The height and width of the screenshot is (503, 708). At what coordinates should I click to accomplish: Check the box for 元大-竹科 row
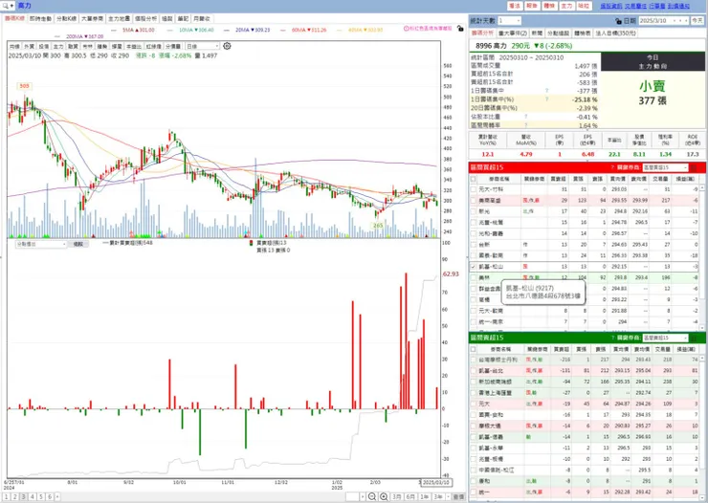474,189
